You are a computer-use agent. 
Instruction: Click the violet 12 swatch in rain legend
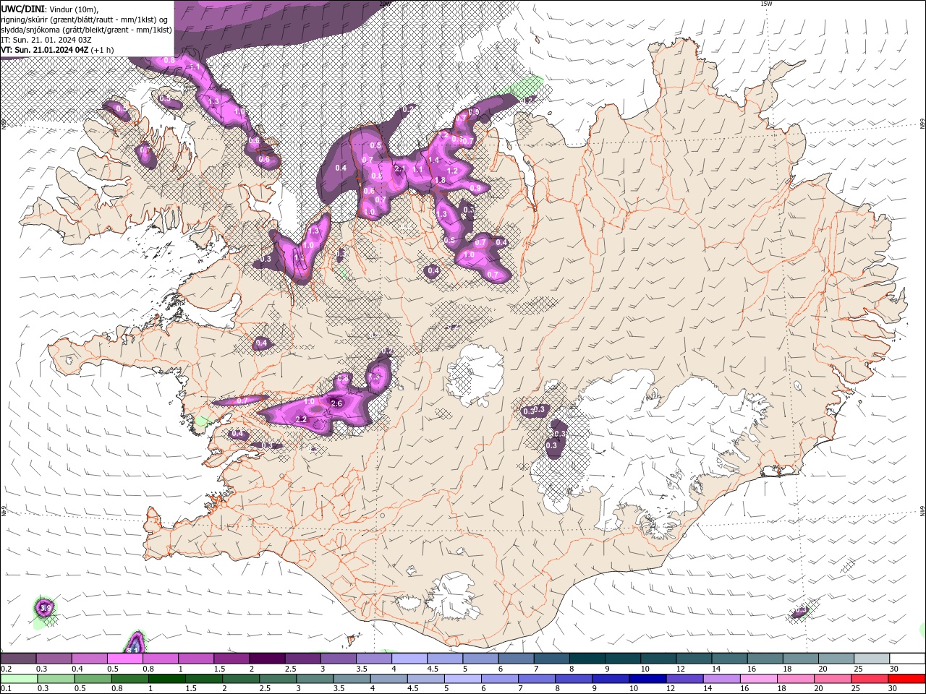[x=685, y=679]
